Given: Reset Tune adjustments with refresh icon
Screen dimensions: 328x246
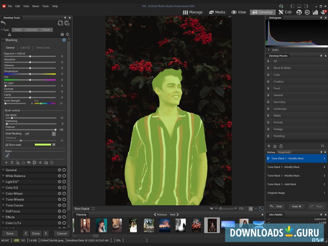Looking at the screenshot, I should click(61, 23).
